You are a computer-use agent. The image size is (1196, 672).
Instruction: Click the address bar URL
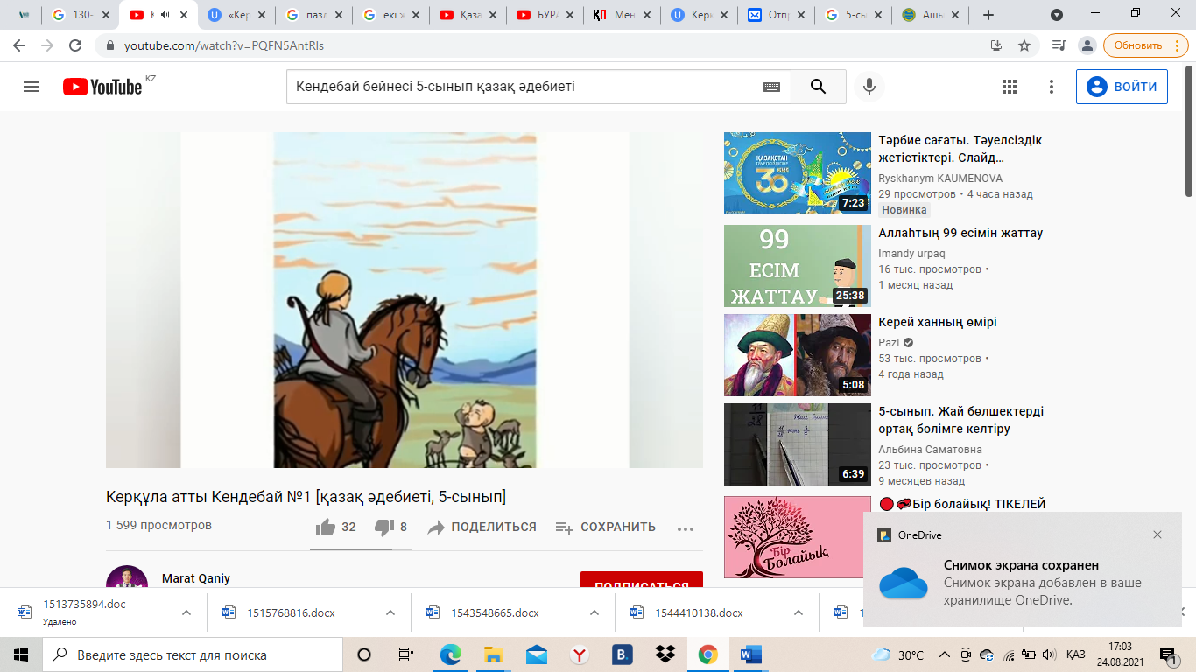224,45
